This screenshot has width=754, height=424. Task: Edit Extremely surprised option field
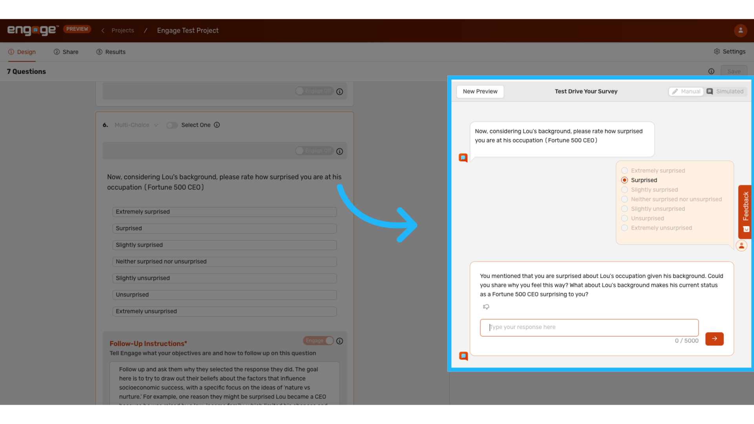(x=225, y=212)
